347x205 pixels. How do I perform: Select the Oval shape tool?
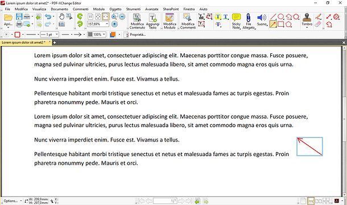[x=280, y=16]
